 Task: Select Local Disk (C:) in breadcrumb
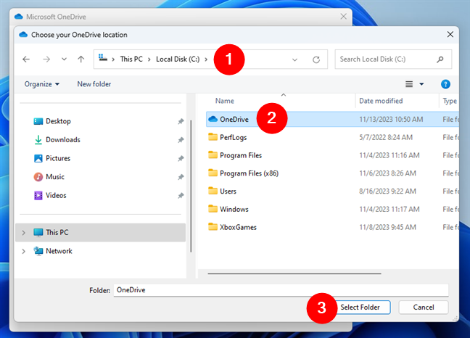[x=178, y=59]
